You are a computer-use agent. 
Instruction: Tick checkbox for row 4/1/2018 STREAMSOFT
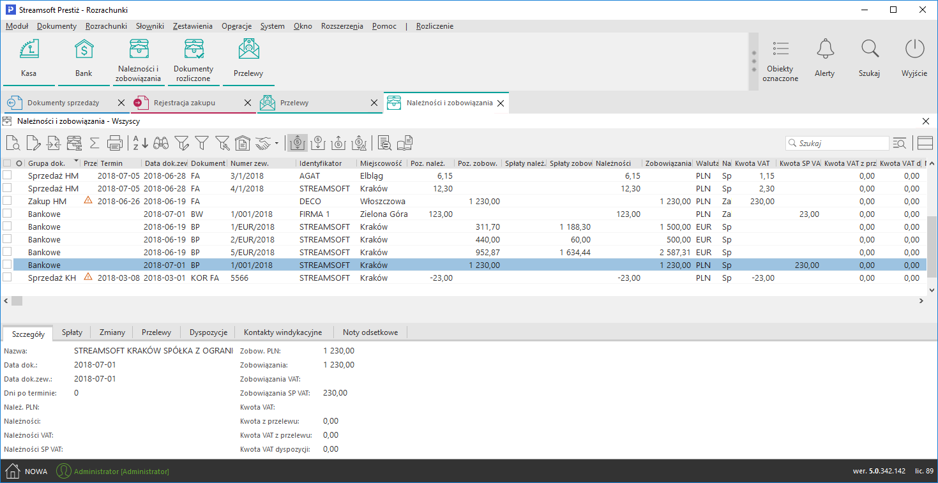pyautogui.click(x=7, y=188)
